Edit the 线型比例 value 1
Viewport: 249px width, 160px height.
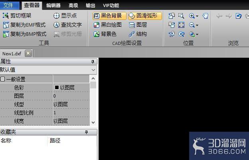click(x=71, y=113)
